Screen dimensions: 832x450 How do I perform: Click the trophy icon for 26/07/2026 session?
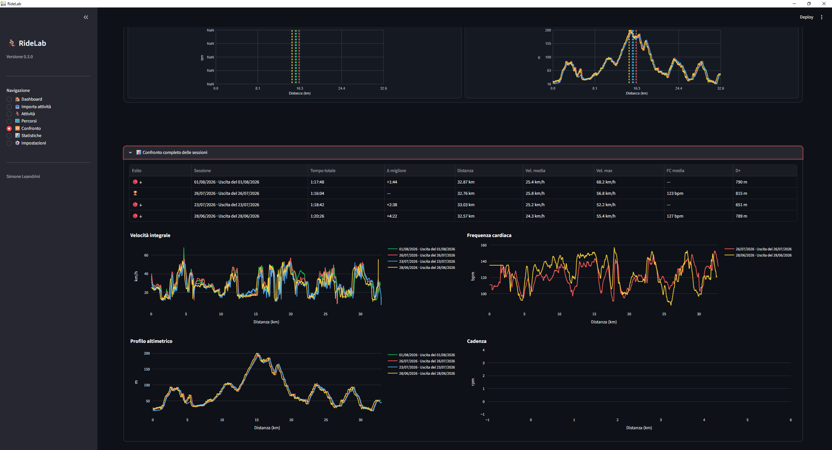[135, 193]
